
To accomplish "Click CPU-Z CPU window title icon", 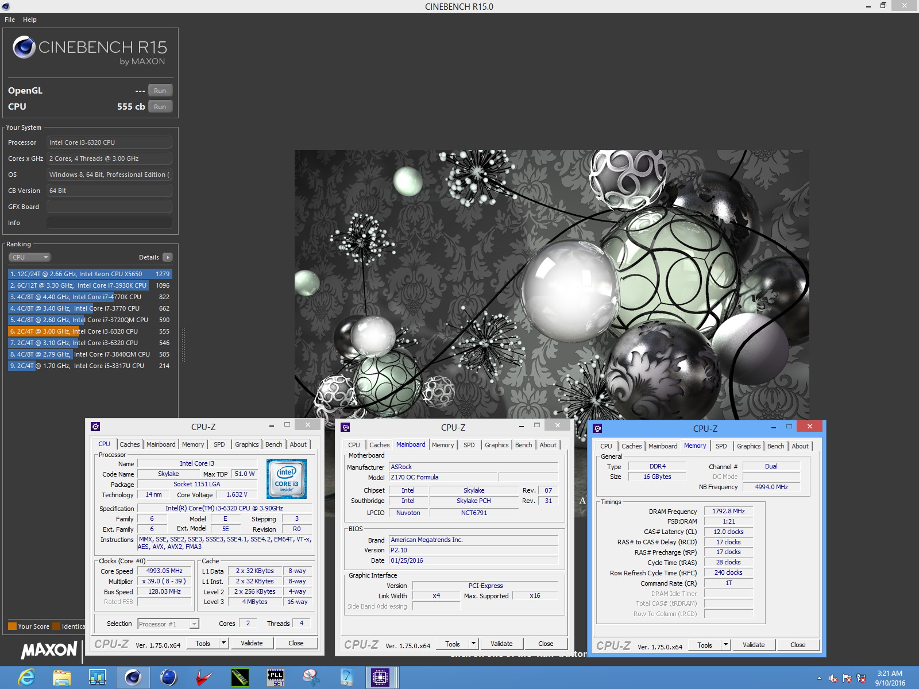I will pos(95,427).
